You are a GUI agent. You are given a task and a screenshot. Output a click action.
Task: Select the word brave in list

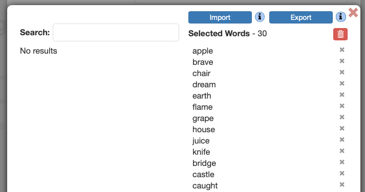(203, 62)
